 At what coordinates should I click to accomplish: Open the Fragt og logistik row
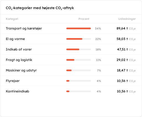71,60
